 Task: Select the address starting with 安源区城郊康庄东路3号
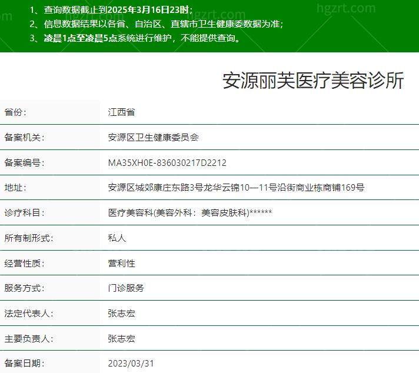coord(236,188)
